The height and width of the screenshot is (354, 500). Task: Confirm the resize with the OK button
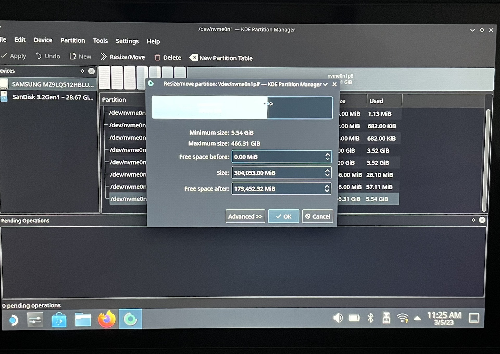(x=283, y=216)
